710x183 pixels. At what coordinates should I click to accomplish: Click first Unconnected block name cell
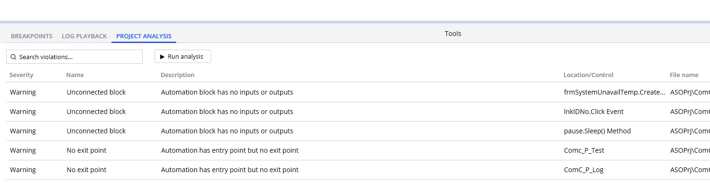[96, 92]
